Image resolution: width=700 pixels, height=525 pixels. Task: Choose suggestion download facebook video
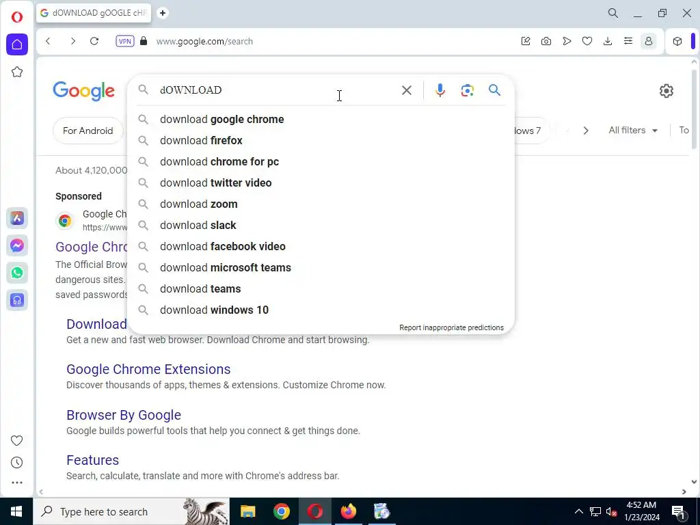321,246
